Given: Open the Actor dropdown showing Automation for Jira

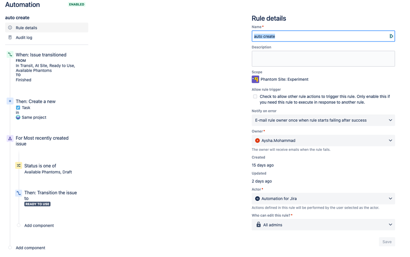Looking at the screenshot, I should coord(323,198).
